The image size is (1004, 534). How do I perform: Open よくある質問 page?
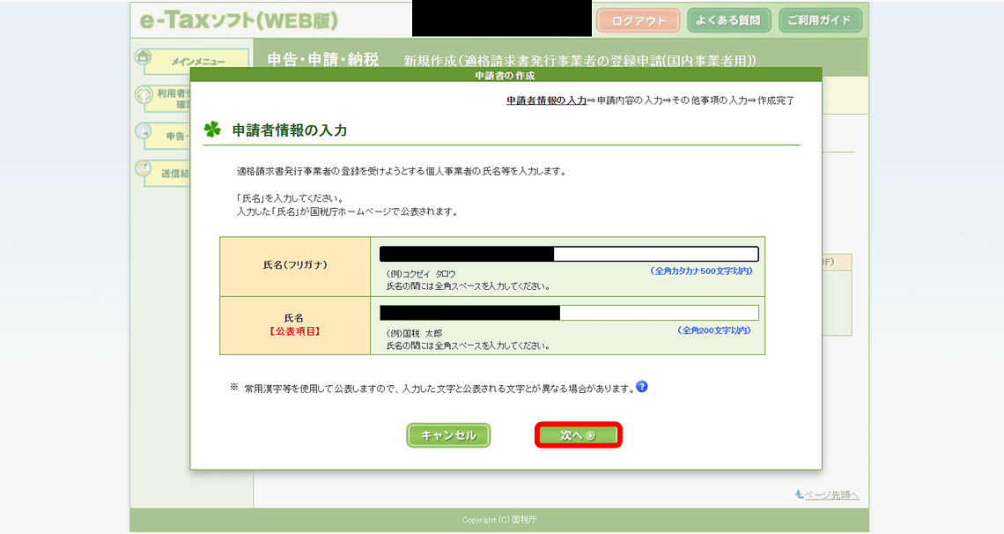(x=728, y=20)
